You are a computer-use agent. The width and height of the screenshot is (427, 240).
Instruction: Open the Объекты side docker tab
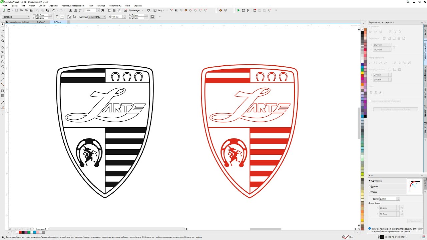[x=425, y=94]
